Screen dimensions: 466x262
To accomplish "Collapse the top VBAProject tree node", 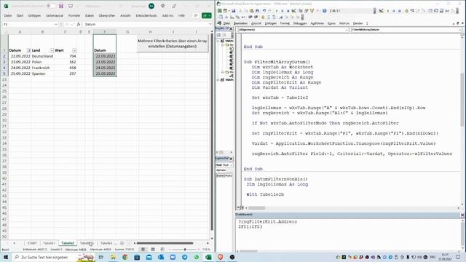I will click(x=218, y=41).
